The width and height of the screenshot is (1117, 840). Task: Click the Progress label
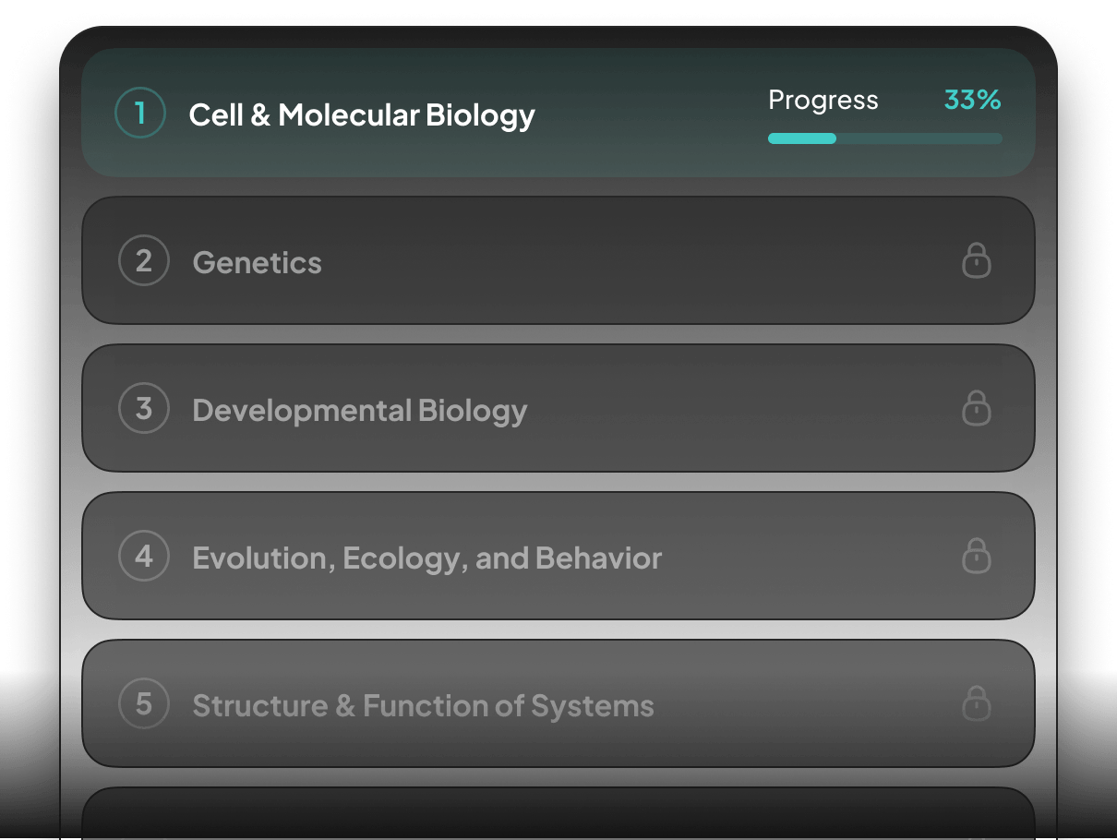click(x=823, y=100)
